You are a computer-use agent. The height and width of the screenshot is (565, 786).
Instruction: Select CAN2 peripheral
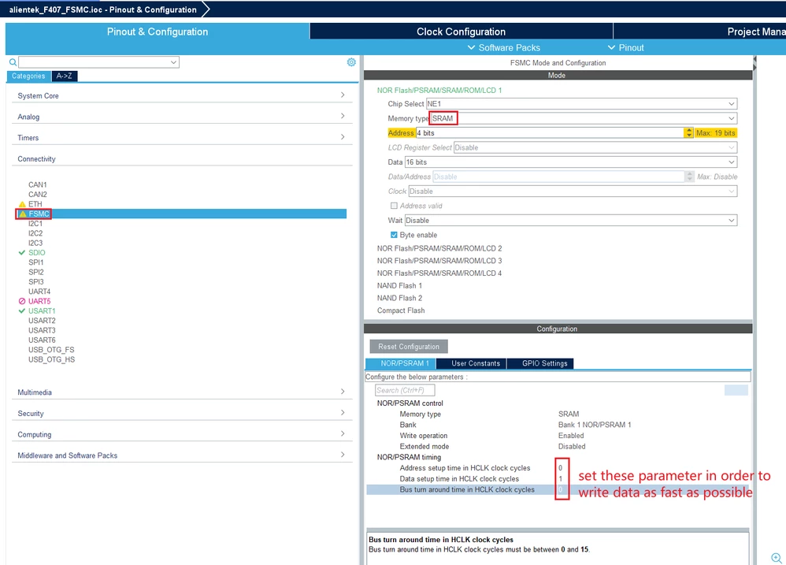38,195
